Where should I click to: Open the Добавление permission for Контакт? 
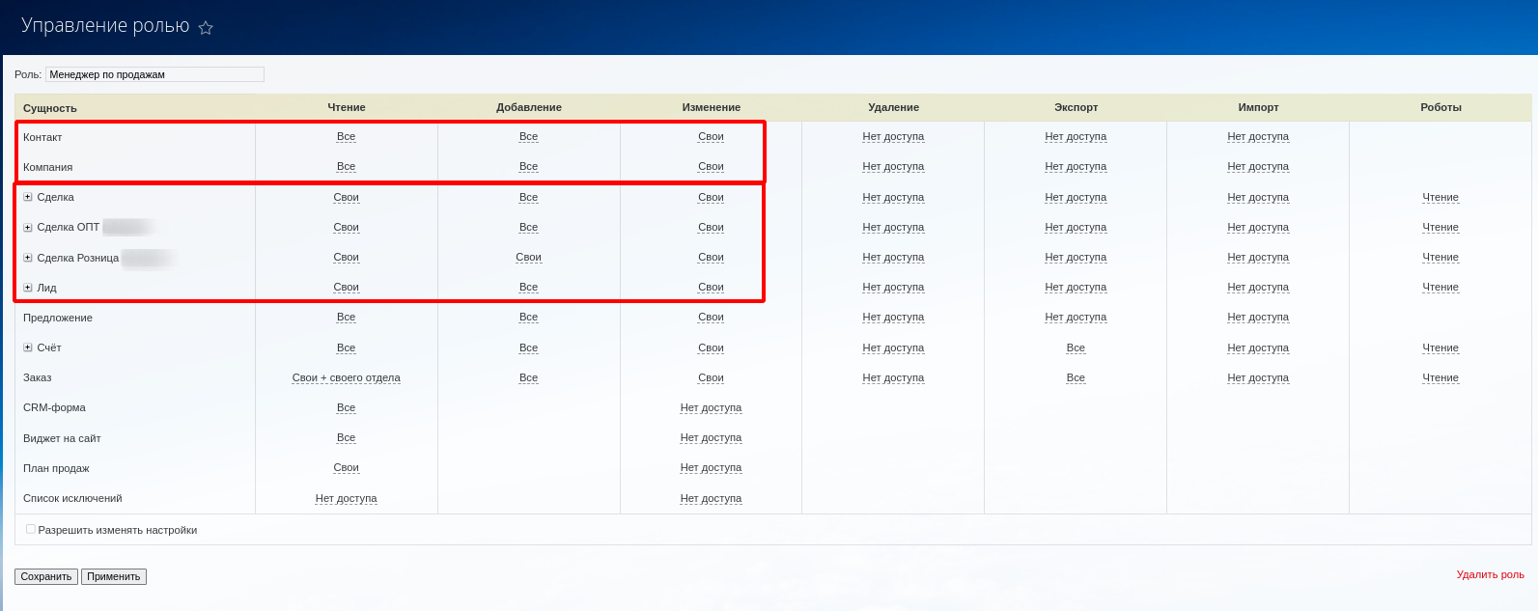[x=528, y=137]
